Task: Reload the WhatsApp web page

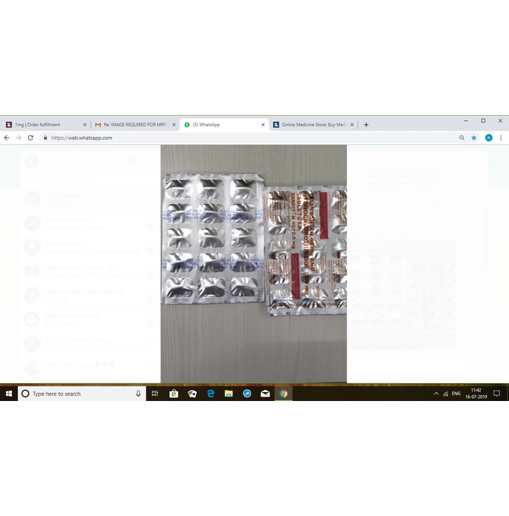Action: tap(30, 138)
